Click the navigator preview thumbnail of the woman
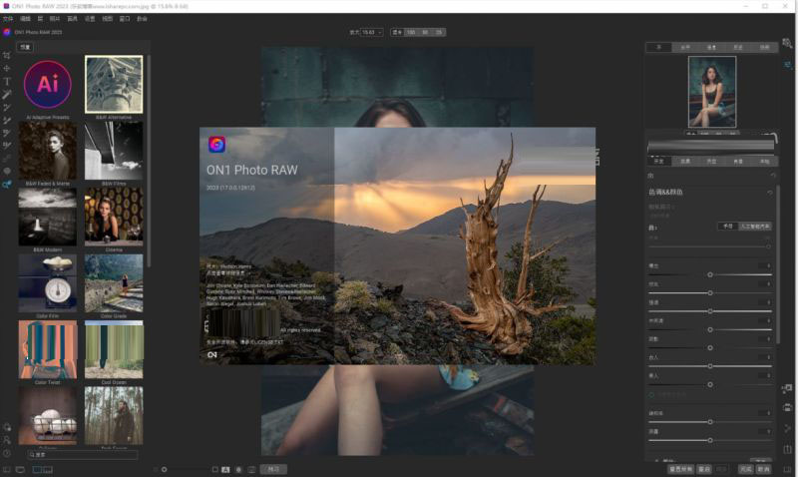This screenshot has height=477, width=798. 712,92
